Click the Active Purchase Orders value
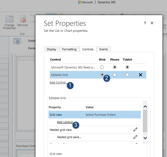Screen dimensions: 167x157 point(101,115)
